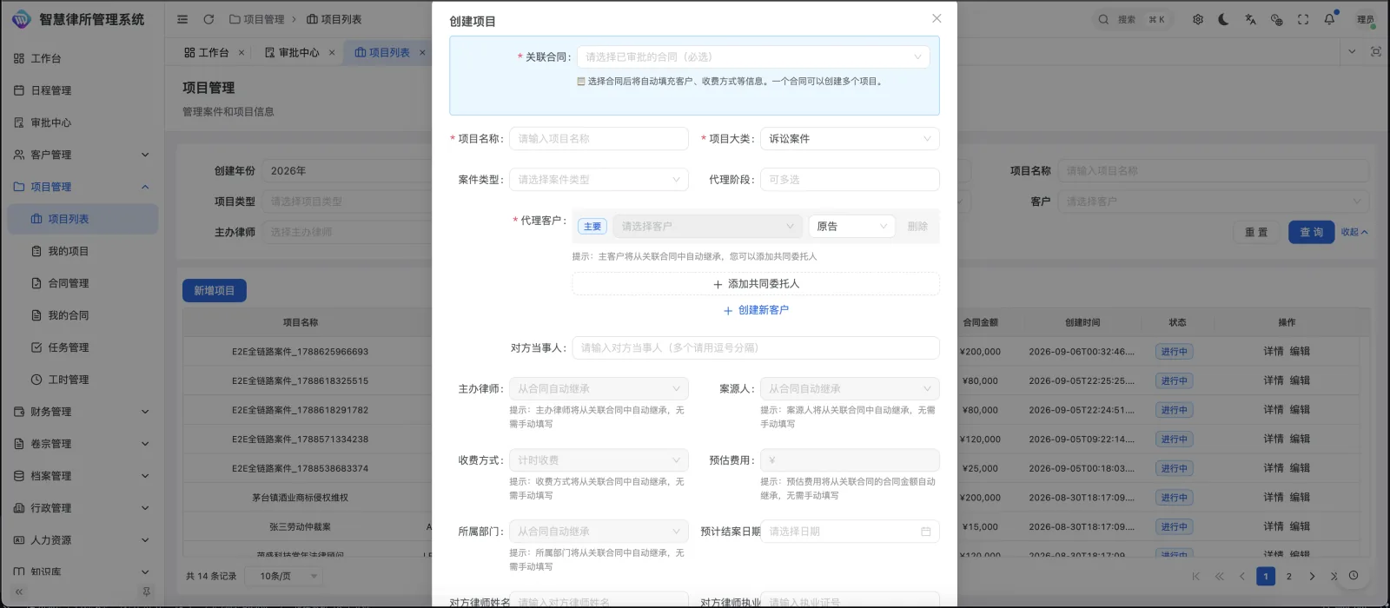Viewport: 1390px width, 608px height.
Task: Open the 代理阶段 multi-select
Action: coord(850,180)
